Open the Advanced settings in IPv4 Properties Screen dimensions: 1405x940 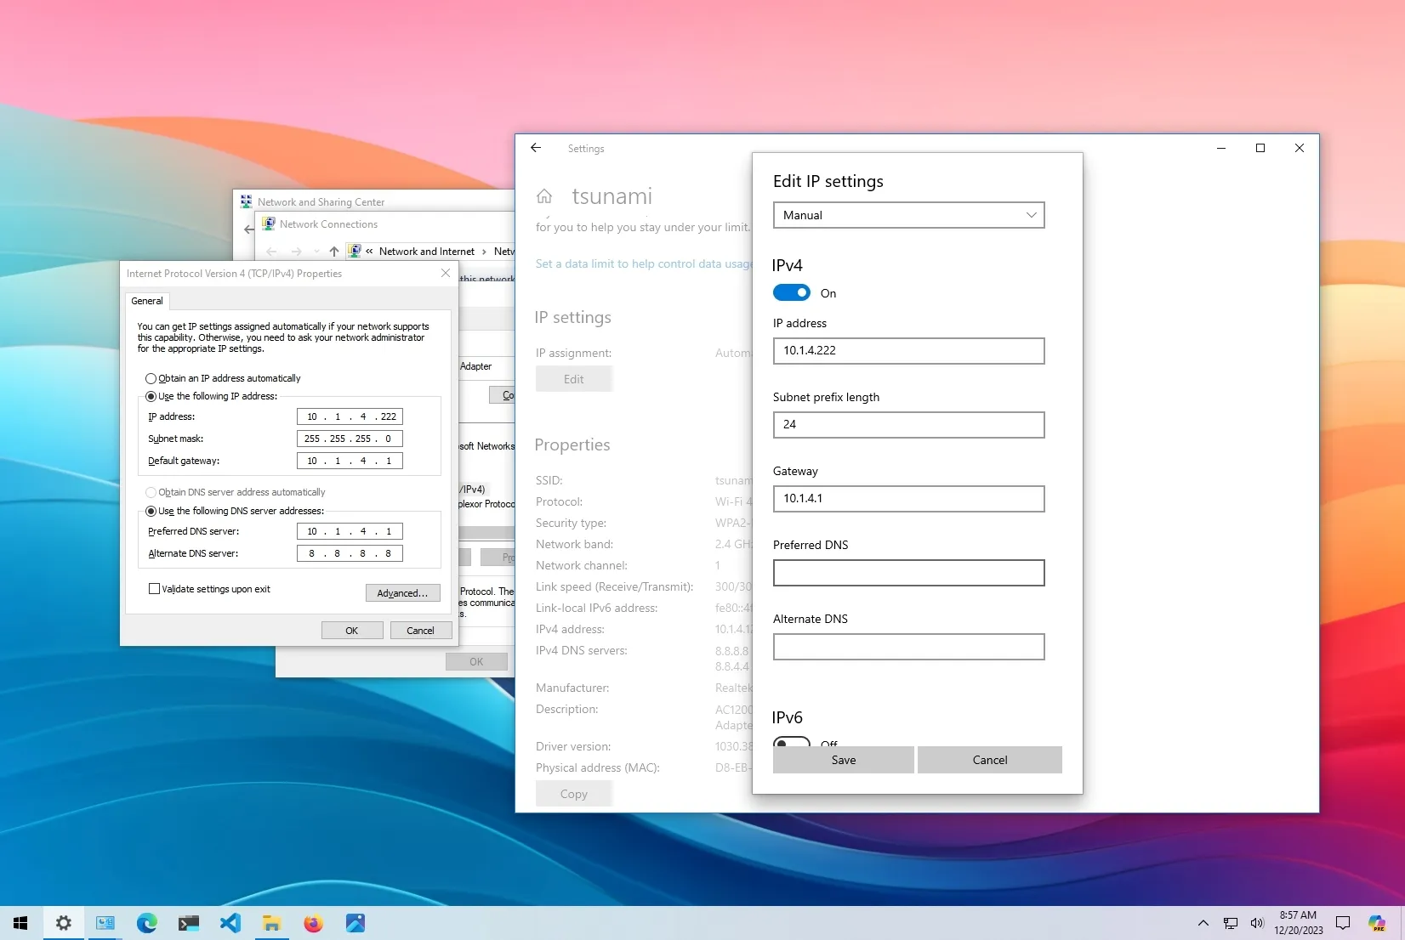402,592
